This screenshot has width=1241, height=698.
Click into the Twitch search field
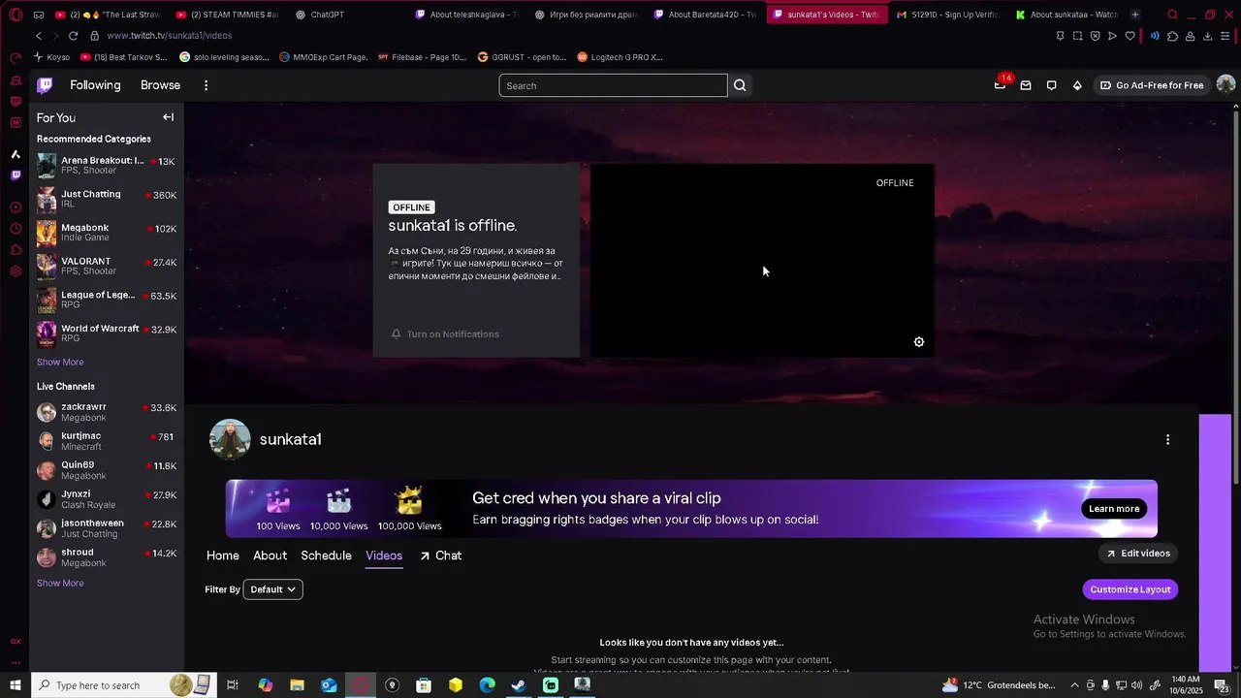pyautogui.click(x=613, y=85)
